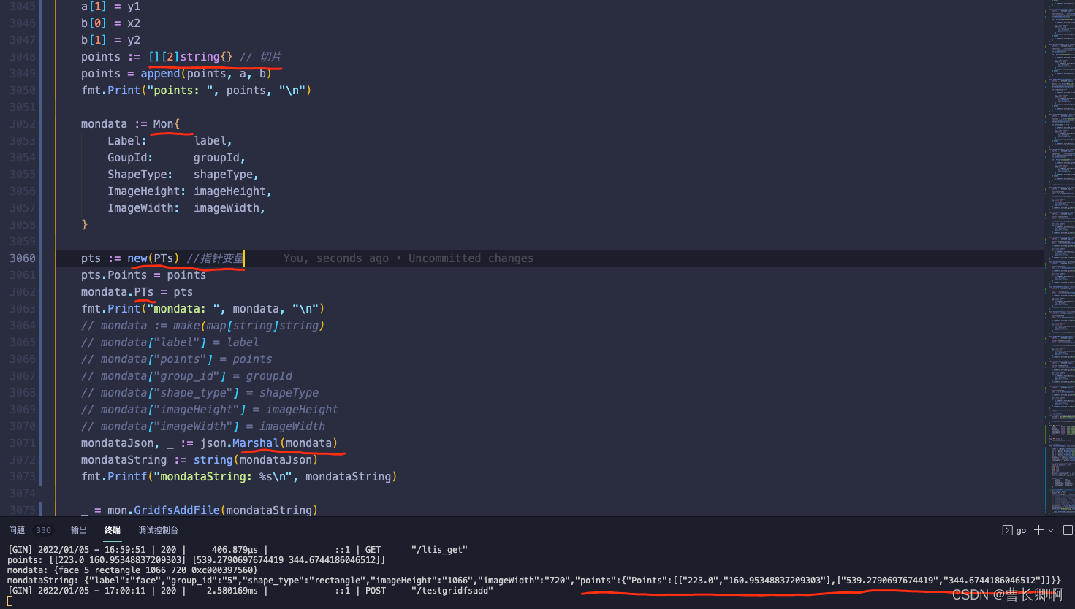
Task: Select the 终端 (Terminal) tab
Action: 111,530
